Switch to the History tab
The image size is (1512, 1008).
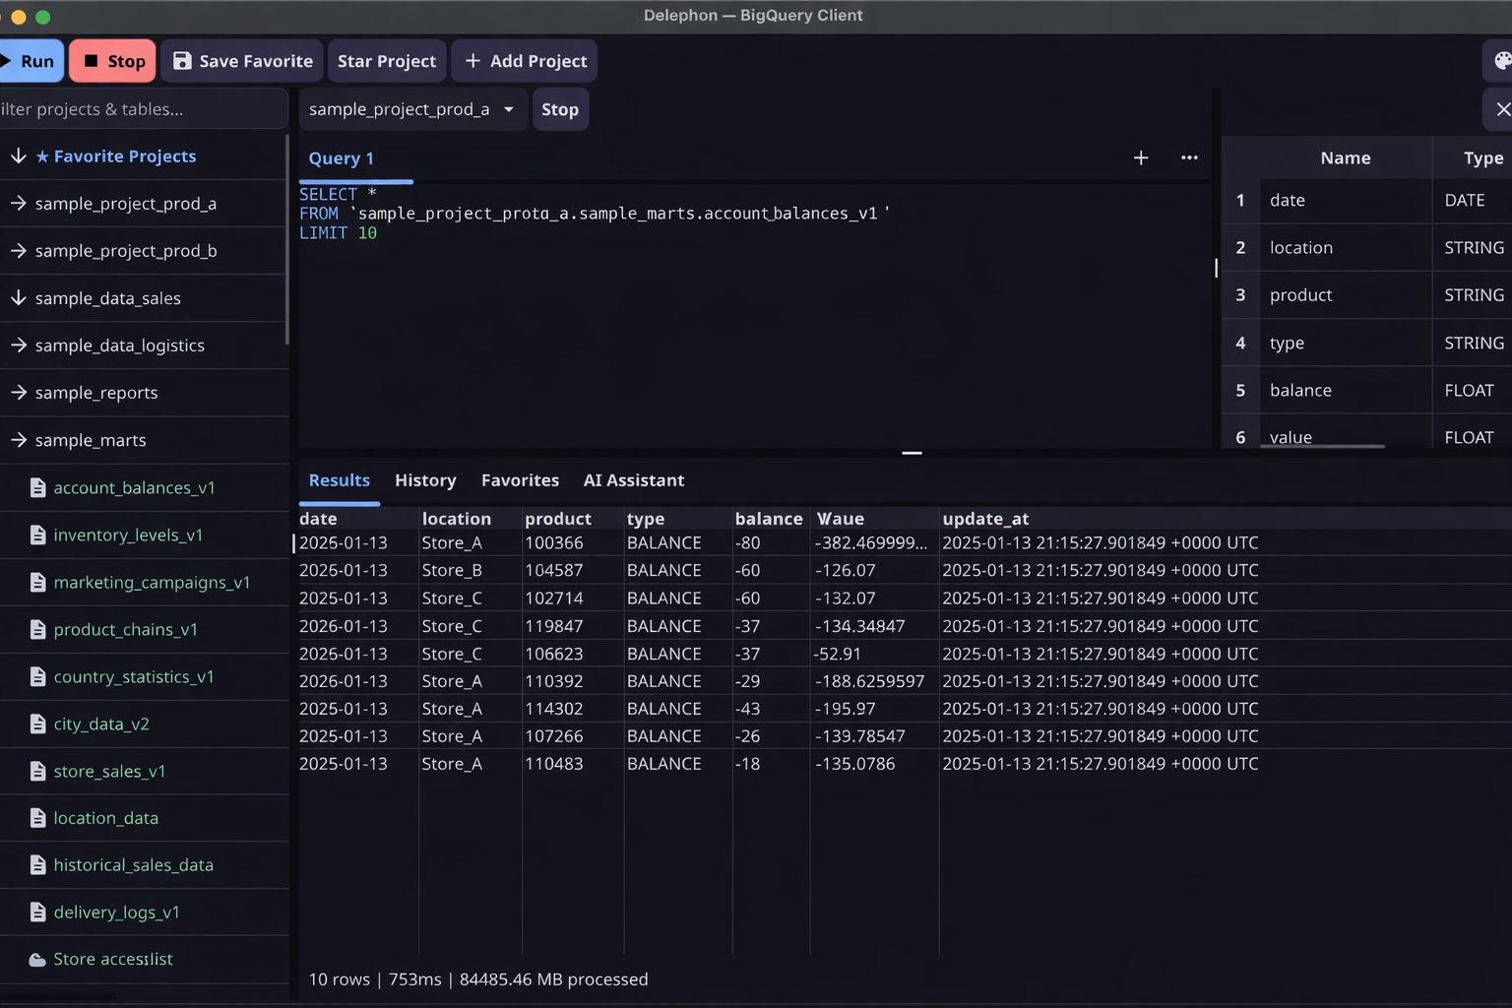pyautogui.click(x=425, y=480)
